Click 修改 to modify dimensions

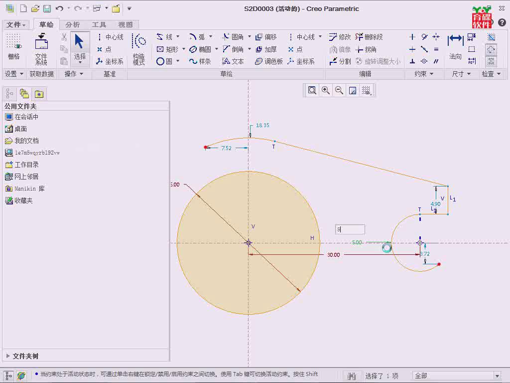(x=340, y=37)
